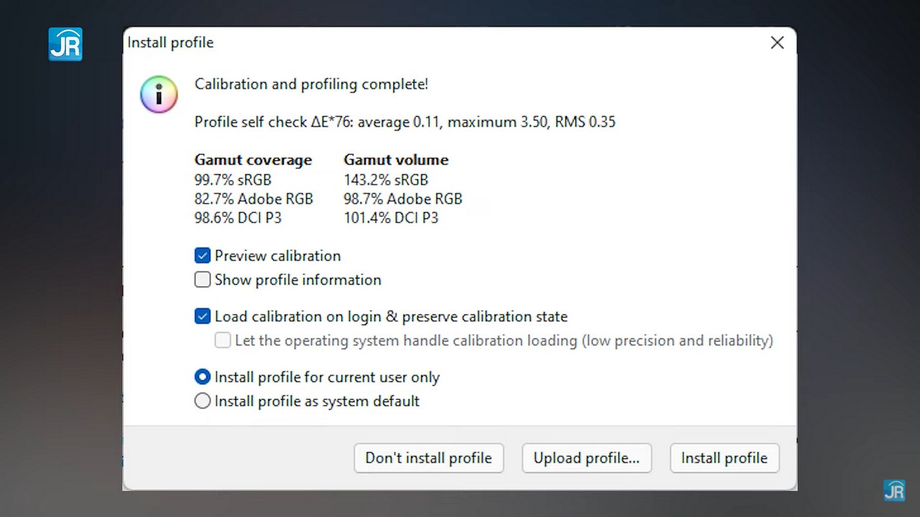Click the Calibration and profiling complete message
This screenshot has height=517, width=920.
(311, 84)
